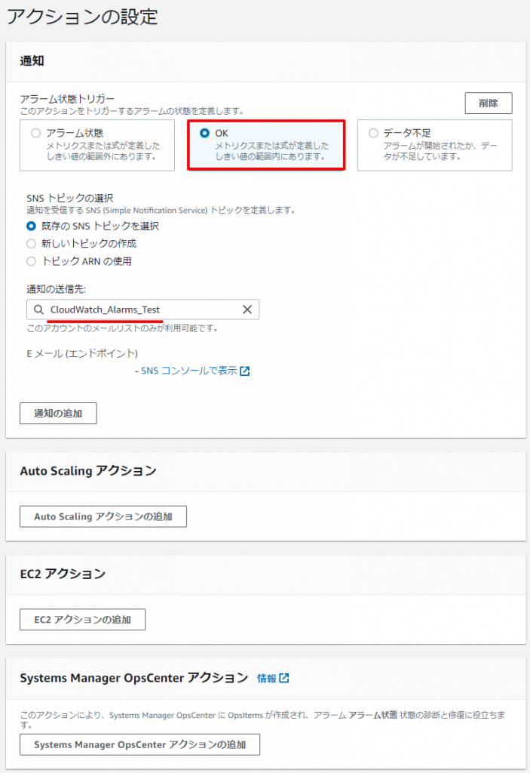Click external link icon next to SNS コンソールで表示
The height and width of the screenshot is (773, 530).
click(x=245, y=371)
